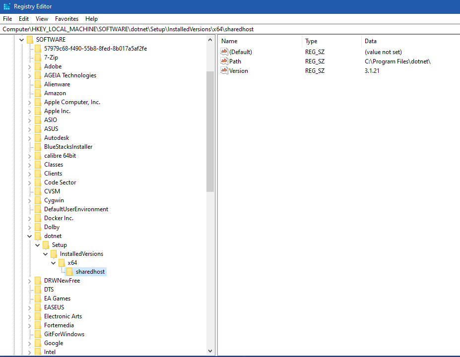
Task: Select the calibre 64bit key
Action: 60,156
